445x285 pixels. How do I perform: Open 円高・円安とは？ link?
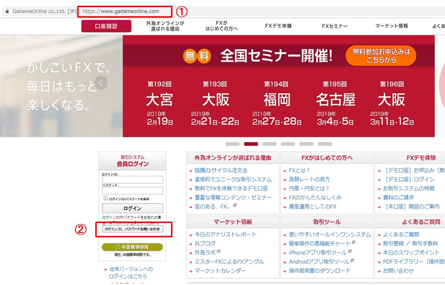(309, 188)
